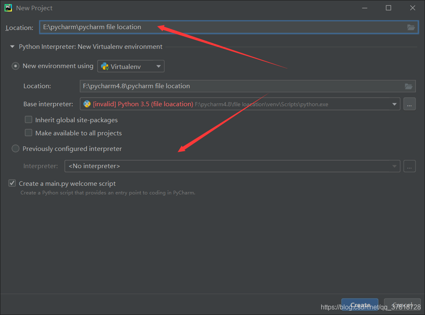The width and height of the screenshot is (425, 315).
Task: Select the New environment using radio button
Action: (16, 66)
